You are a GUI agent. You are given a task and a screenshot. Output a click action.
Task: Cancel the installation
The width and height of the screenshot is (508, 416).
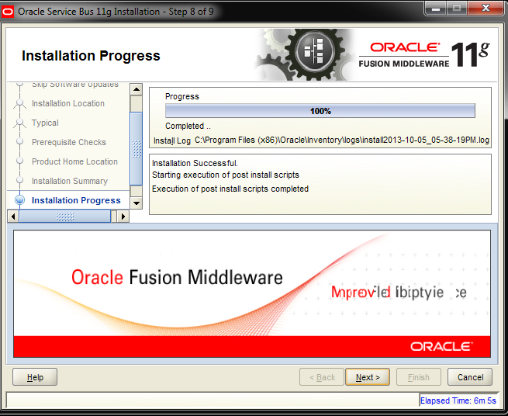click(x=470, y=377)
